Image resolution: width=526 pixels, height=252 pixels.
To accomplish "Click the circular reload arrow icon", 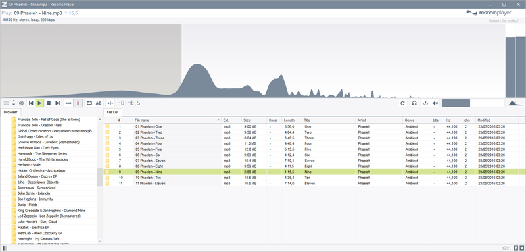I will [x=403, y=103].
